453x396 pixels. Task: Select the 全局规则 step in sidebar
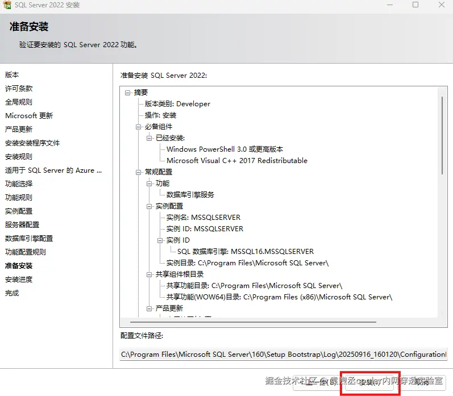click(x=19, y=102)
